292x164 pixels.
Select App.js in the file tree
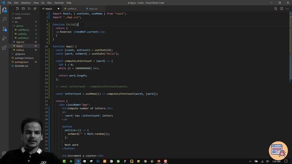coord(19,46)
